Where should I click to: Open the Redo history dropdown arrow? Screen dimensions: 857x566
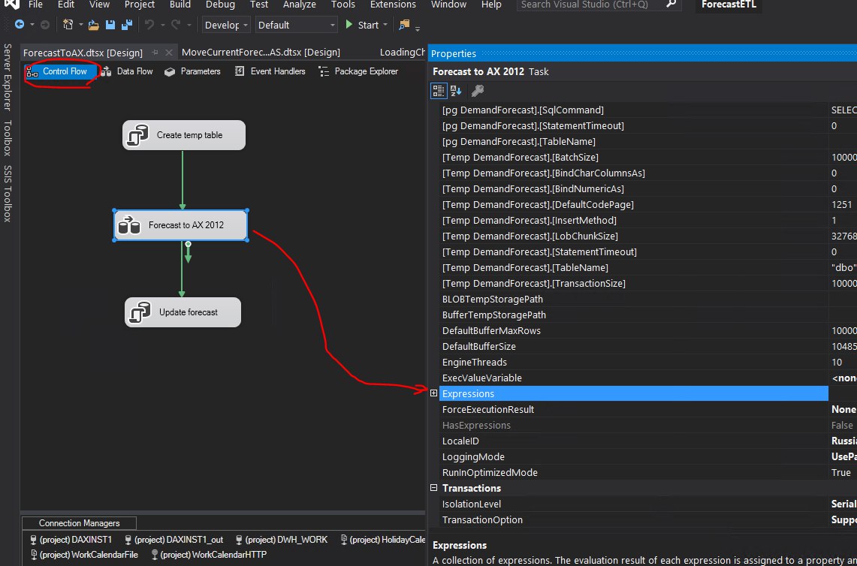tap(189, 25)
